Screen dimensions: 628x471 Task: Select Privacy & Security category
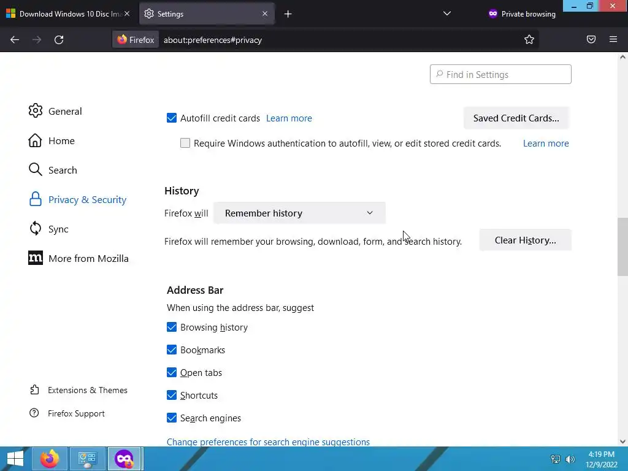(78, 199)
